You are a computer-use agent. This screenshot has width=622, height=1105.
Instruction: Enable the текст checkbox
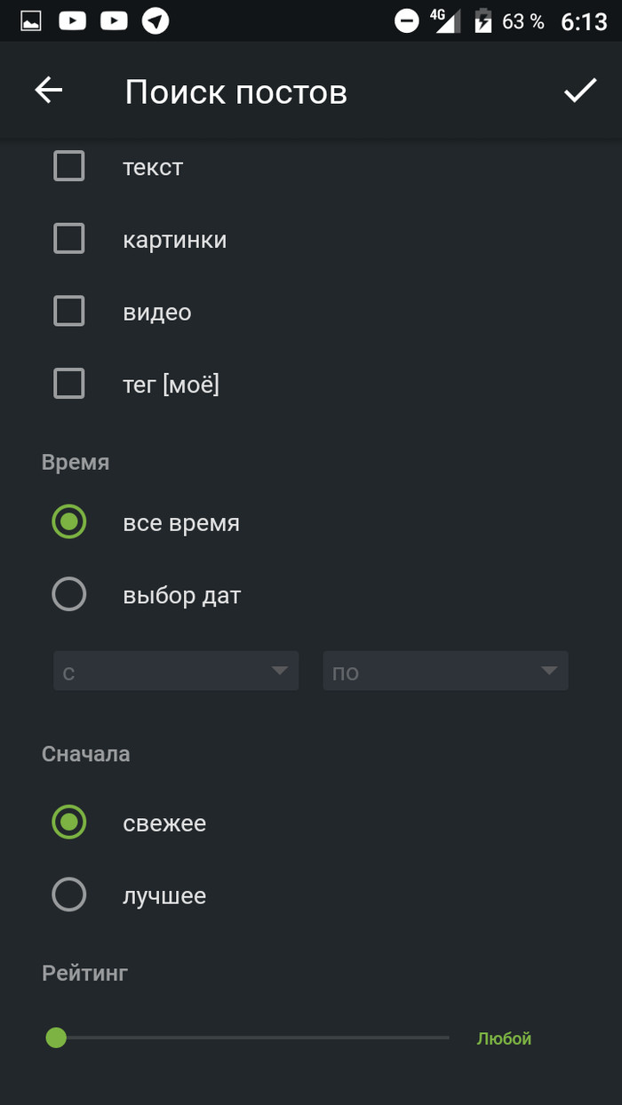69,166
